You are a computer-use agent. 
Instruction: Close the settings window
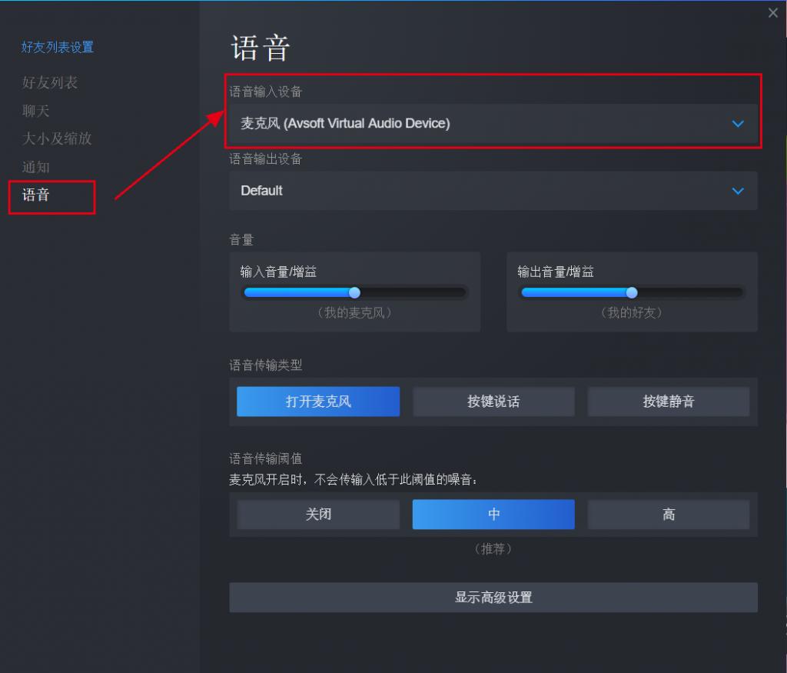(772, 12)
